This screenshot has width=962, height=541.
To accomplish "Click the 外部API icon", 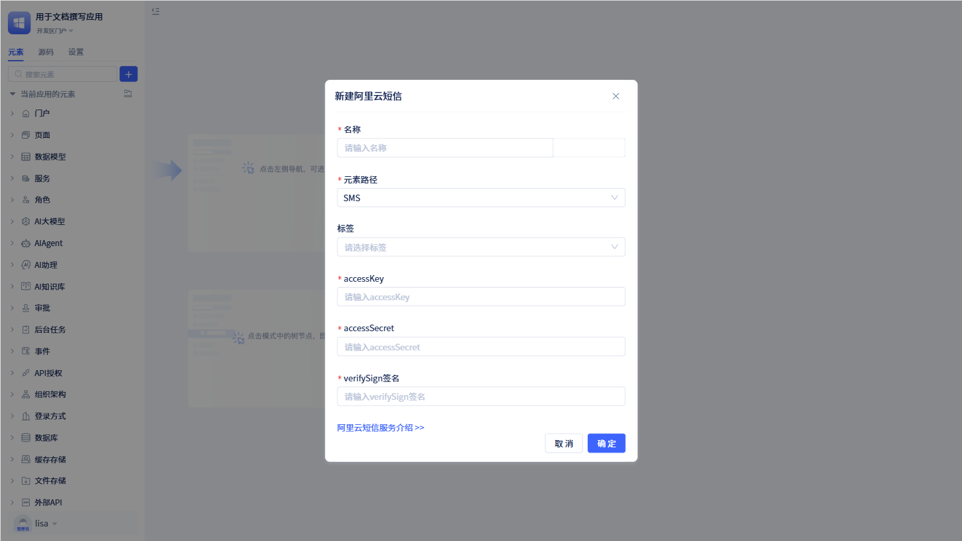I will (x=26, y=503).
